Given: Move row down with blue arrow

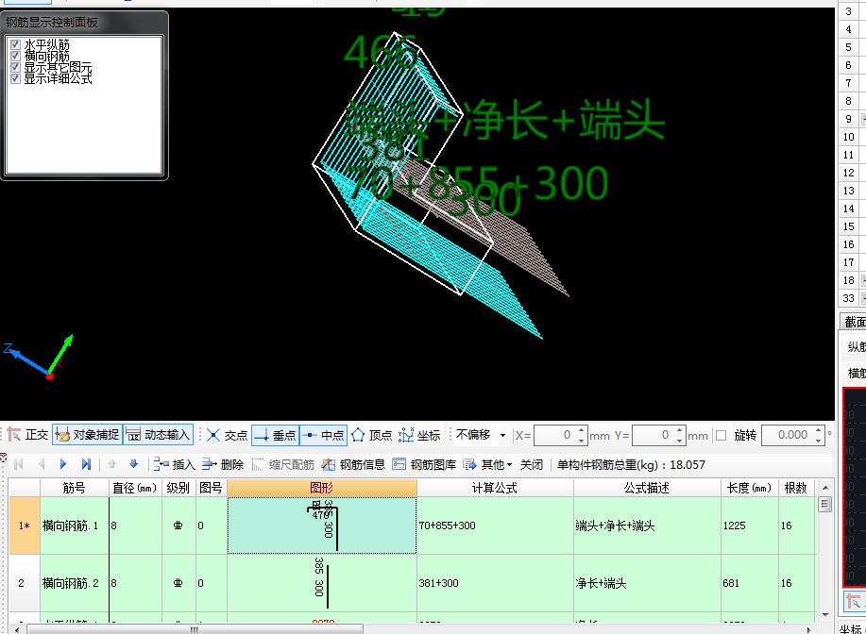Looking at the screenshot, I should pyautogui.click(x=134, y=464).
